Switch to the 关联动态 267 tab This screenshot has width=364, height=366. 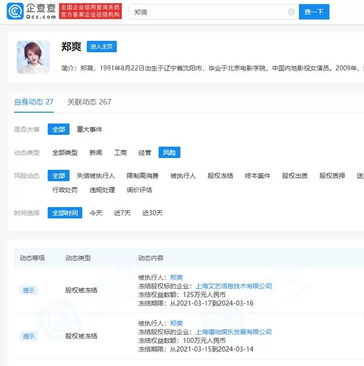coord(89,102)
